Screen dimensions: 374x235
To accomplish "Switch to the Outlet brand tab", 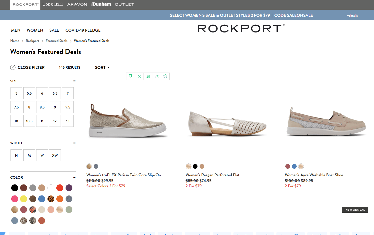I will click(125, 4).
